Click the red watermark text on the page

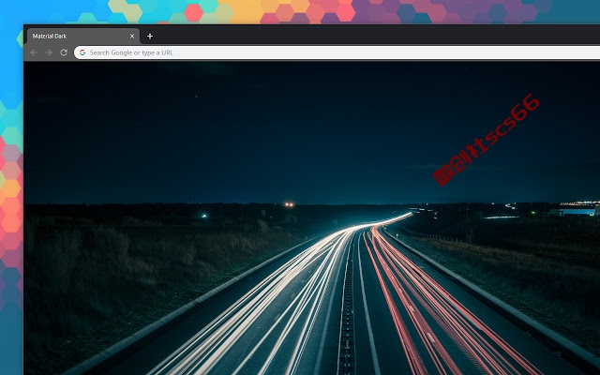coord(486,140)
